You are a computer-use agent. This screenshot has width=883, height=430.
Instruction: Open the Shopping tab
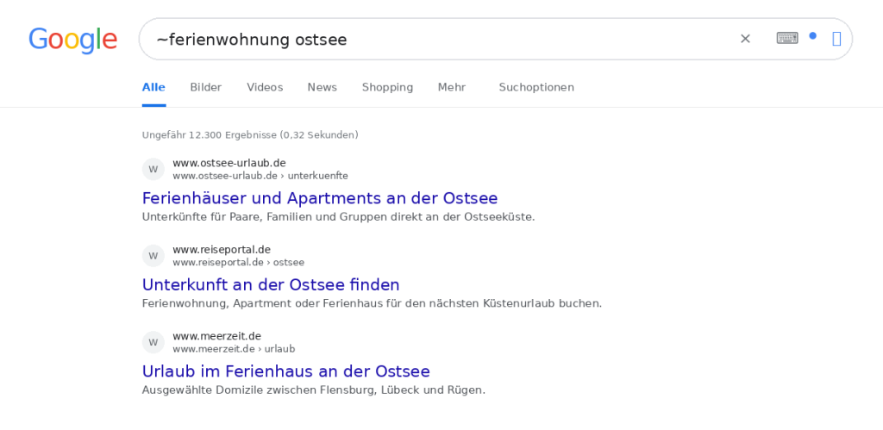coord(387,87)
